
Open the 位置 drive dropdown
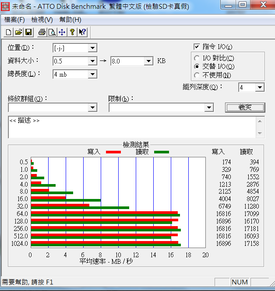92,48
